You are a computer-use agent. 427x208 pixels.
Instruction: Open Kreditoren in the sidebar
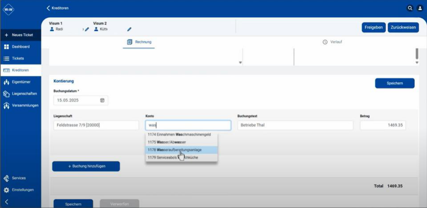point(21,70)
